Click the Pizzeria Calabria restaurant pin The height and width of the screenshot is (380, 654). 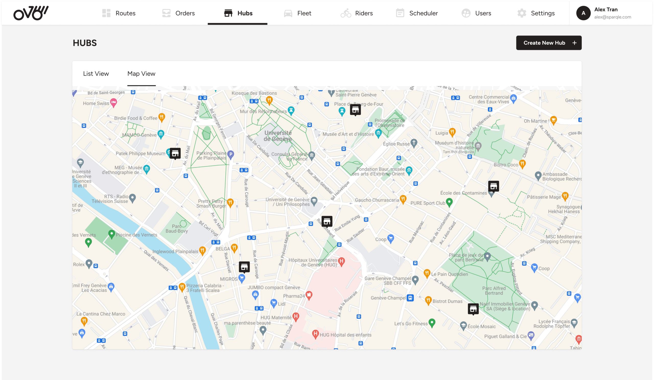[x=182, y=287]
